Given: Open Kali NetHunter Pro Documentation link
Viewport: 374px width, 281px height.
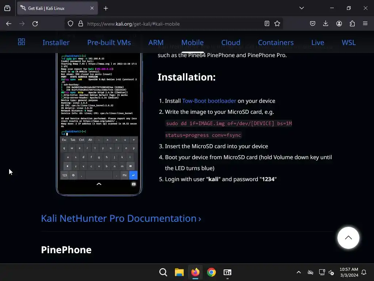Looking at the screenshot, I should [121, 218].
